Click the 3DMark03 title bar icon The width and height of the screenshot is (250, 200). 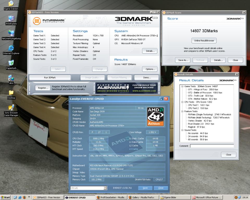tap(29, 12)
